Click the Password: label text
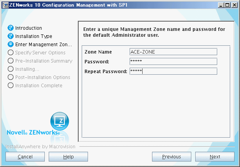 (x=97, y=62)
